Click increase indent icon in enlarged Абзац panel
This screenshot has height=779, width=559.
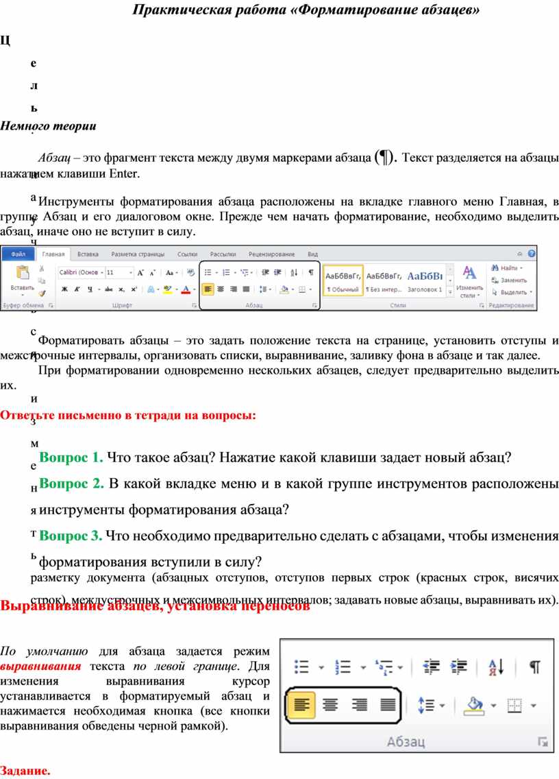click(459, 667)
